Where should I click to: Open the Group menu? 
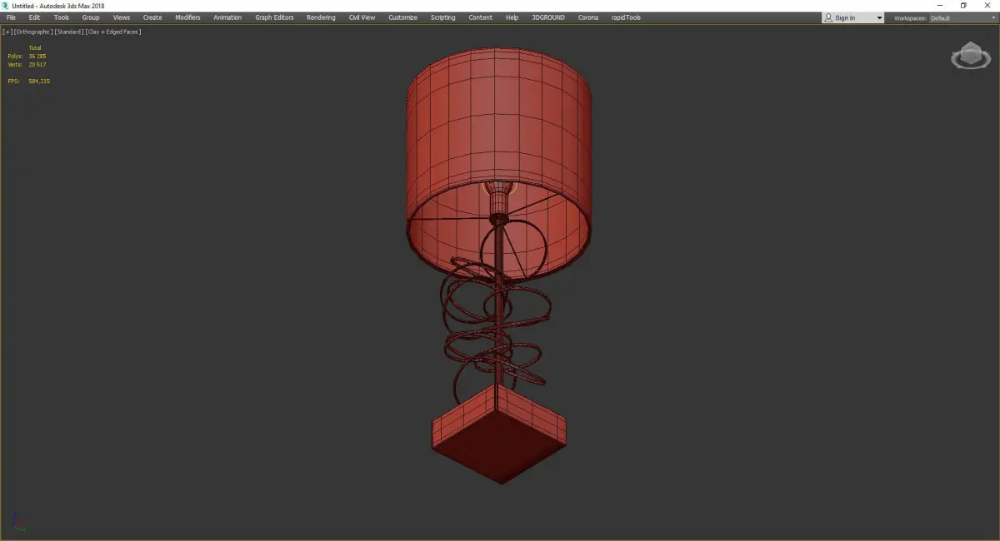coord(91,17)
